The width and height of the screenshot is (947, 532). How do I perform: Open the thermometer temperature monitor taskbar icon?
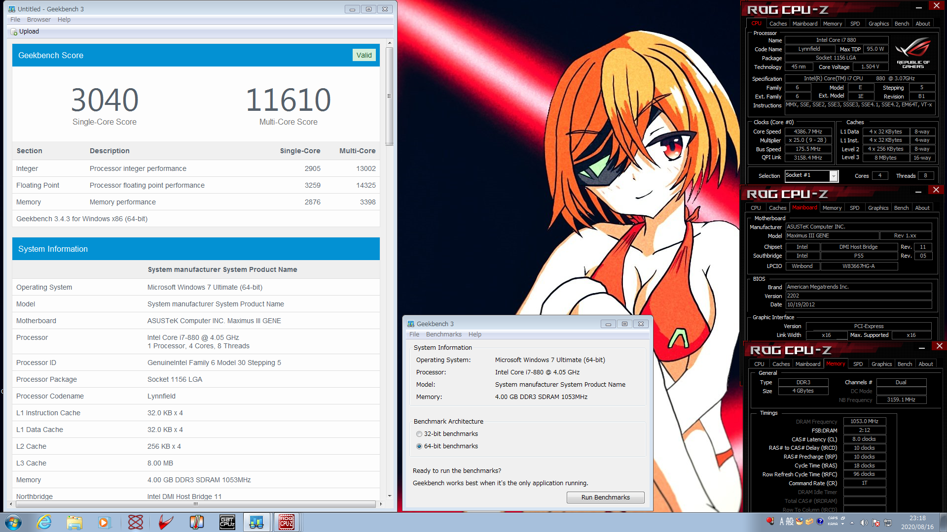(x=196, y=522)
